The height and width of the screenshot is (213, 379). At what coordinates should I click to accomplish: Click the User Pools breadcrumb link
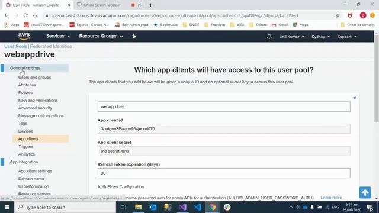click(x=16, y=46)
